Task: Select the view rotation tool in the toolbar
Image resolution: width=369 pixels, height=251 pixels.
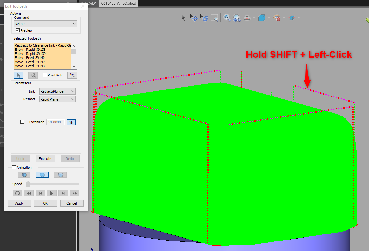Action: 205,18
